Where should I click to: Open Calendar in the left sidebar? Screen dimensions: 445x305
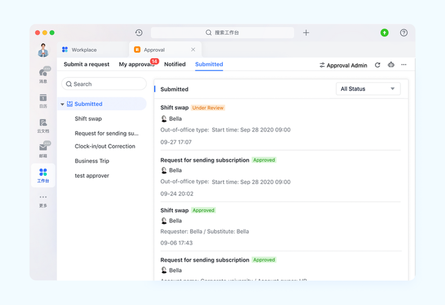(x=43, y=100)
